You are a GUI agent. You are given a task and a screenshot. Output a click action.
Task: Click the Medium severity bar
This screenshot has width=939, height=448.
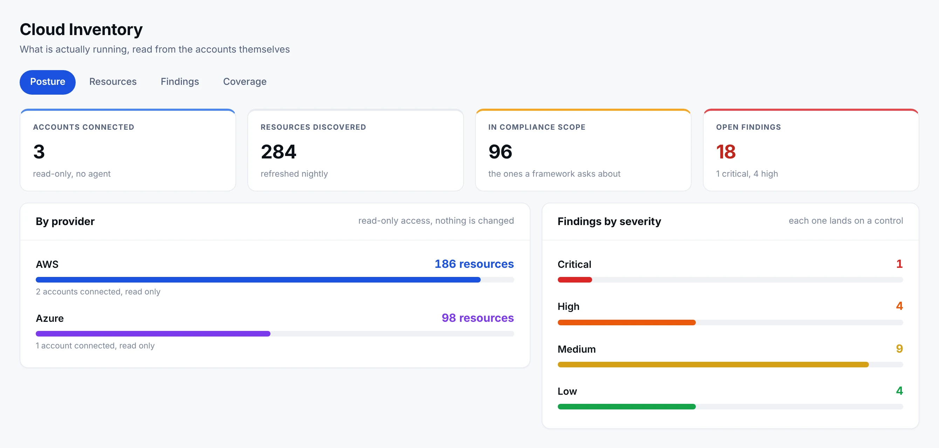pos(730,365)
